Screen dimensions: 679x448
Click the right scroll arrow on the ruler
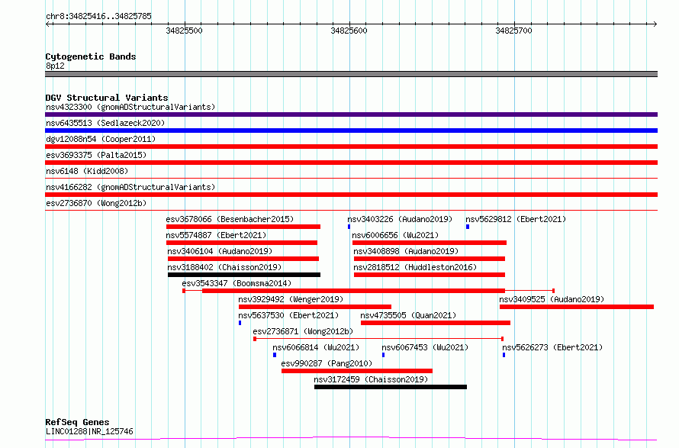pyautogui.click(x=655, y=24)
